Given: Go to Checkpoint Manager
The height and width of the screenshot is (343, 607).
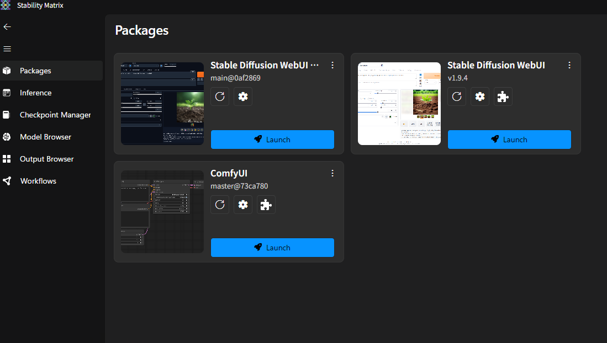Looking at the screenshot, I should (x=51, y=115).
